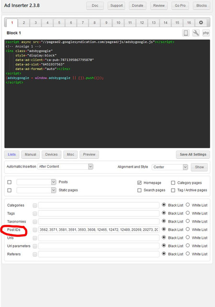This screenshot has width=215, height=307.
Task: Enable the Static pages checkbox
Action: [x=10, y=190]
